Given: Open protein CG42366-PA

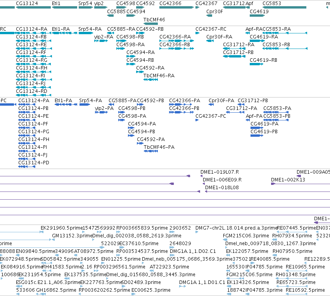Looking at the screenshot, I should click(x=185, y=101).
